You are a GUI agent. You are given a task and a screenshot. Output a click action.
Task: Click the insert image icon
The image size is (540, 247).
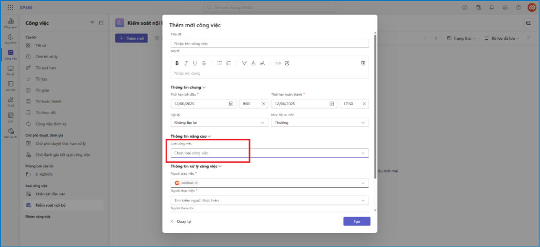[x=287, y=63]
